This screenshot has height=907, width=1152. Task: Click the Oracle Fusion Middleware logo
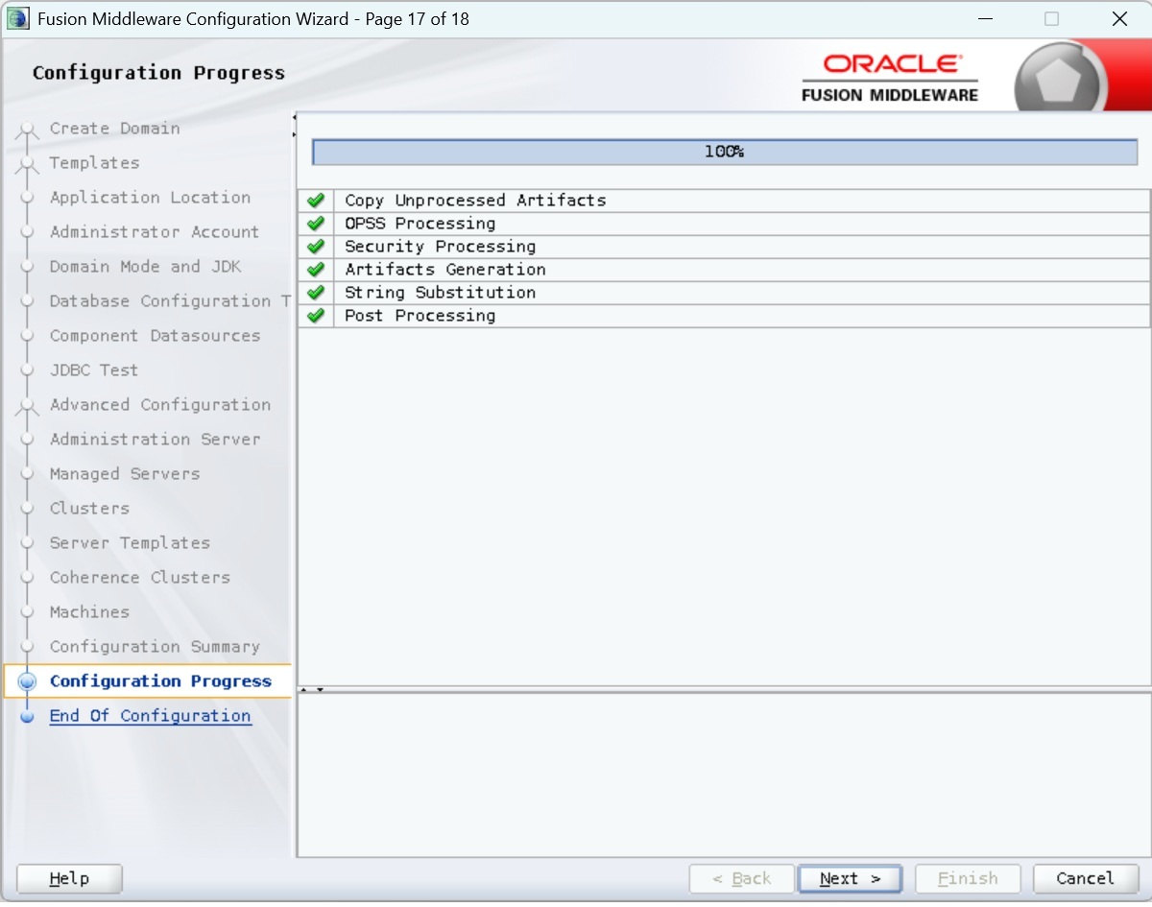890,77
